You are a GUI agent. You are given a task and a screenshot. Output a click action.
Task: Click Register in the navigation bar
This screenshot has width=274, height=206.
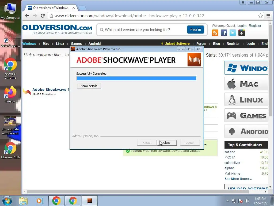tap(233, 44)
